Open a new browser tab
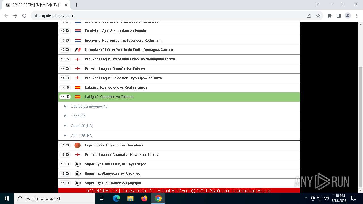The width and height of the screenshot is (363, 204). point(77,5)
